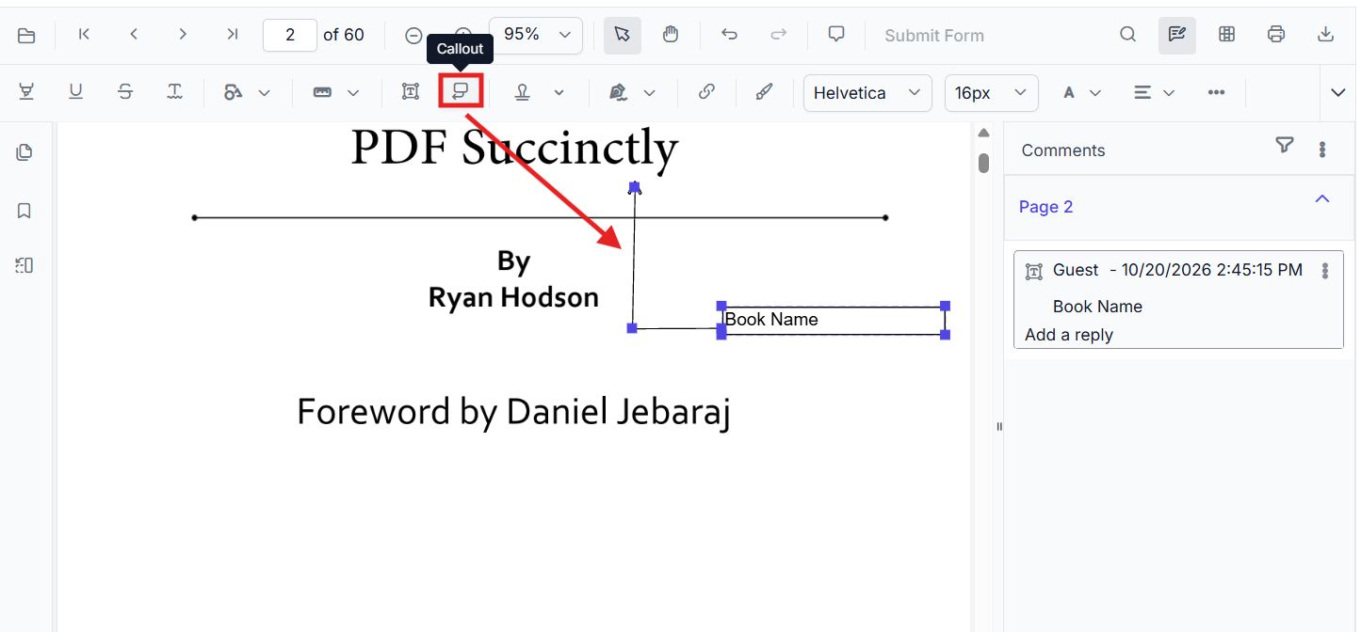Add a comment using the speech bubble icon
The height and width of the screenshot is (632, 1361).
click(x=835, y=35)
